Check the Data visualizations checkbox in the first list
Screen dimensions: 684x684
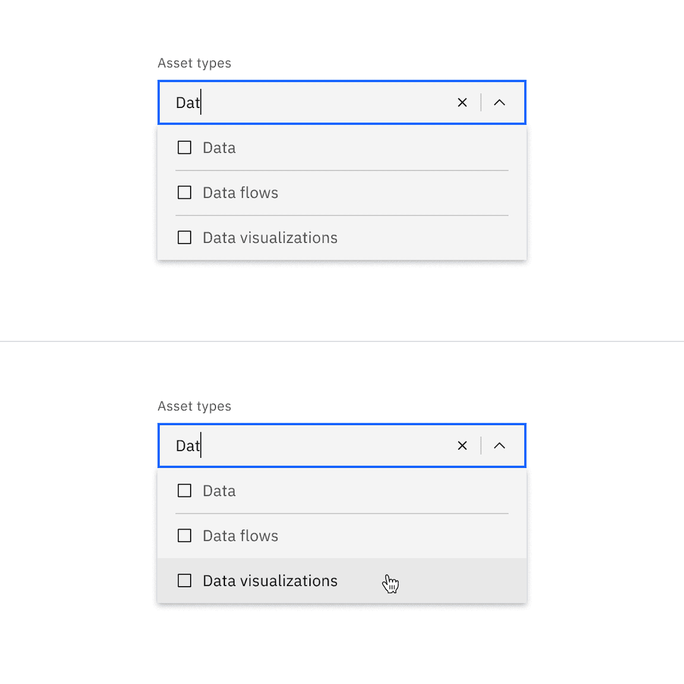[x=184, y=237]
